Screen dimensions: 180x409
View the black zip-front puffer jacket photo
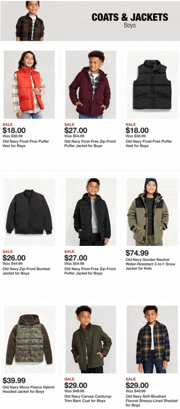tap(91, 212)
